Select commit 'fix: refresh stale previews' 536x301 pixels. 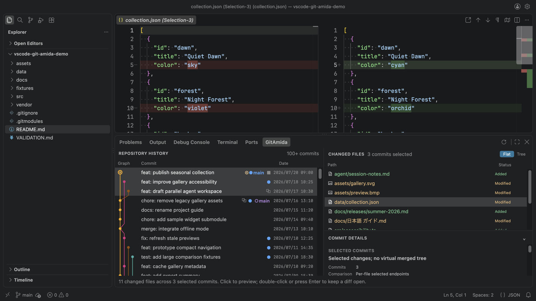216,238
